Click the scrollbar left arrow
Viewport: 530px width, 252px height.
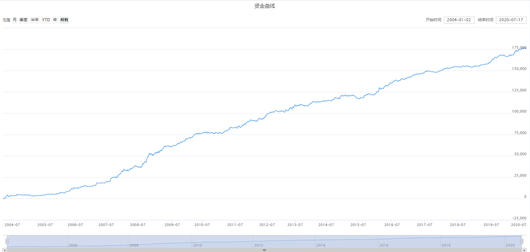5,250
